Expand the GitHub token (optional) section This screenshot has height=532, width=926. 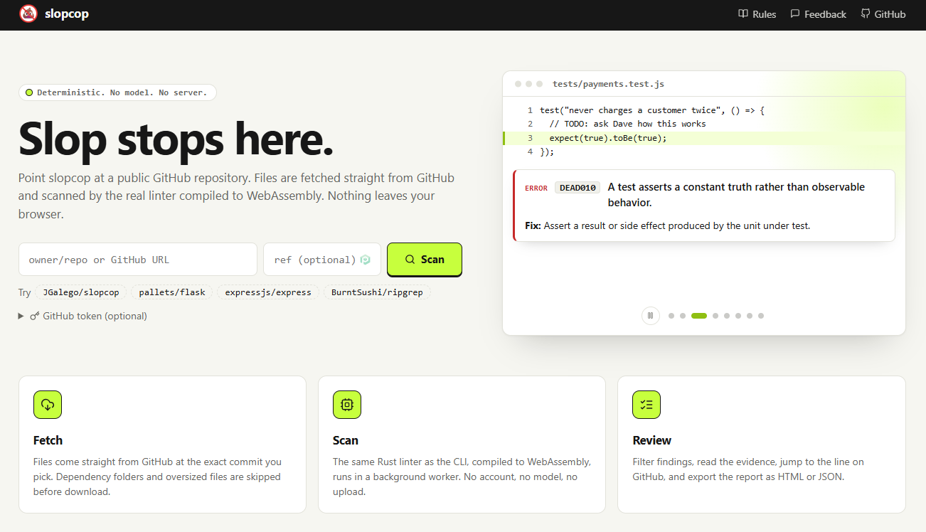click(x=83, y=316)
